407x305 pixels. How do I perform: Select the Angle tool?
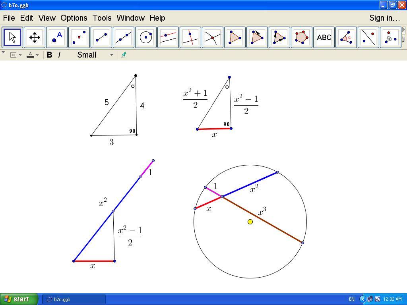(x=346, y=37)
